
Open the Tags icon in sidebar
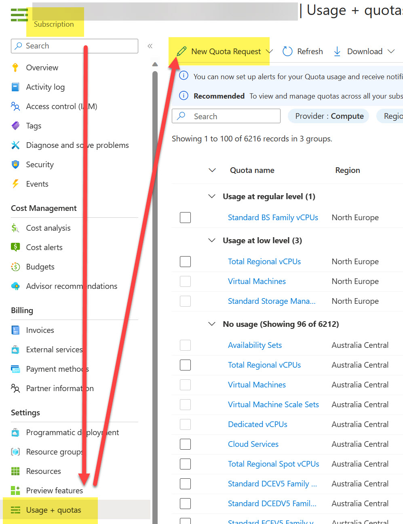[x=15, y=126]
